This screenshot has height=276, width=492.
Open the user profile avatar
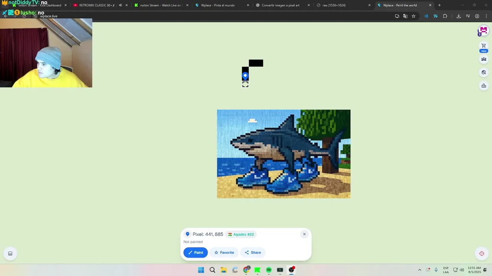[x=483, y=31]
